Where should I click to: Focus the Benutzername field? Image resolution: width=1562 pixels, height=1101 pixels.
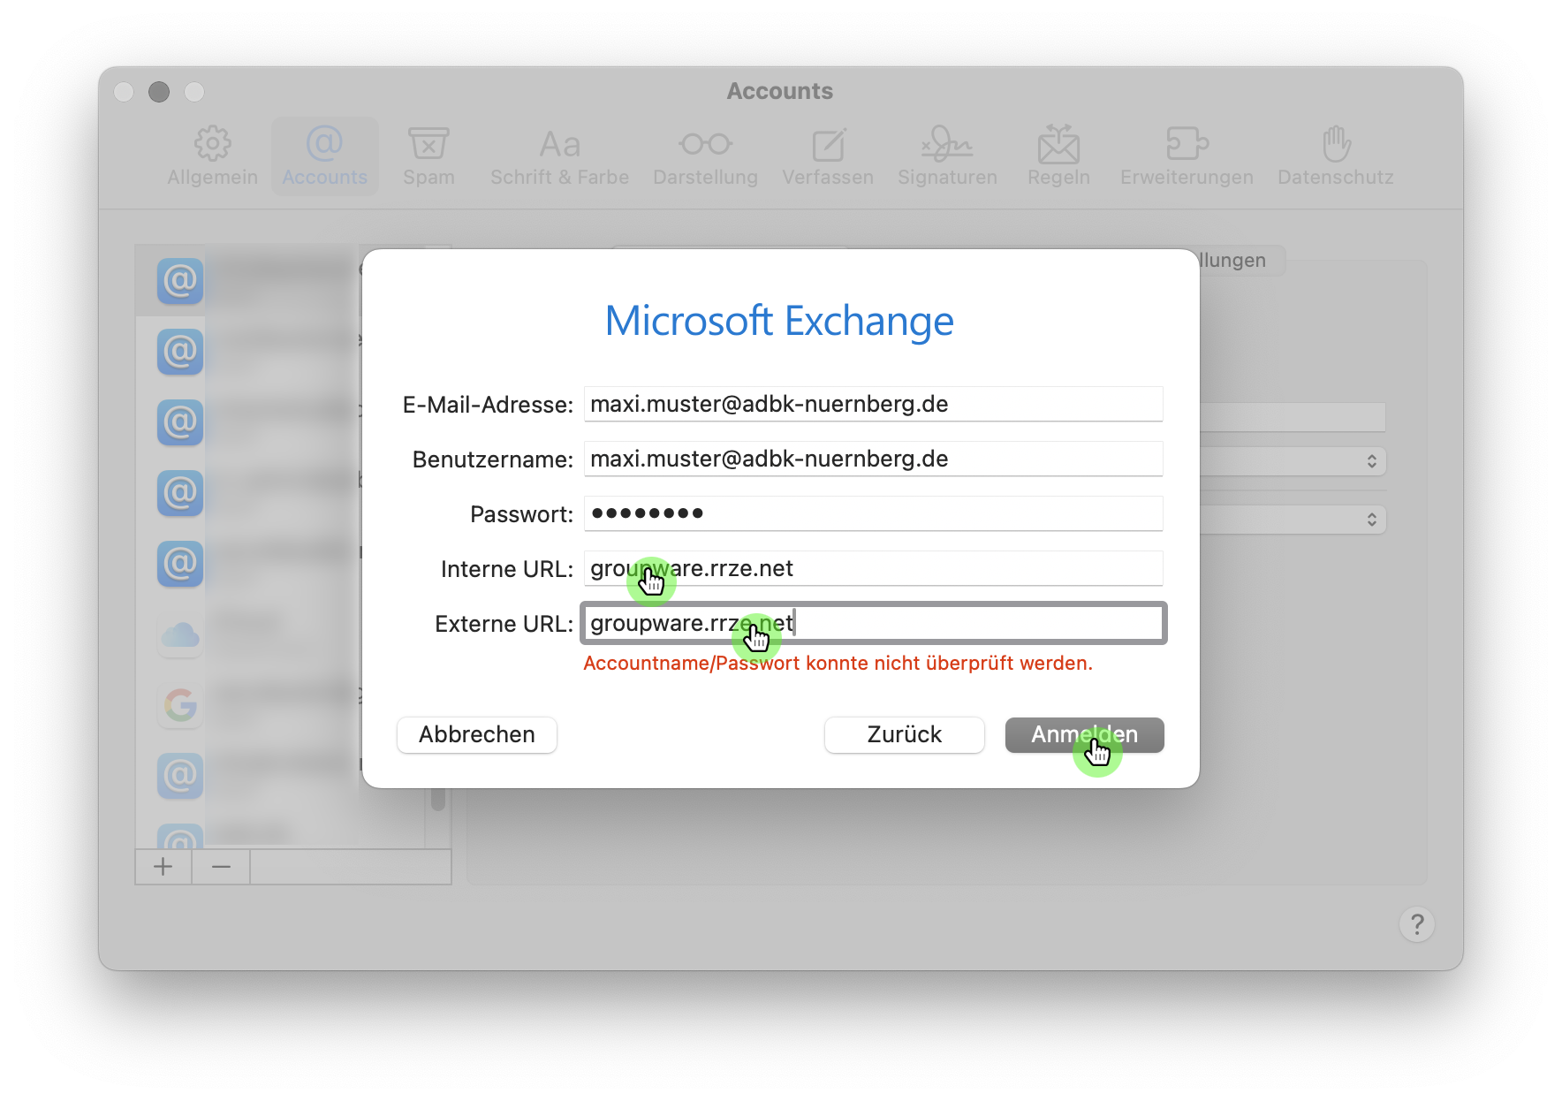click(873, 459)
